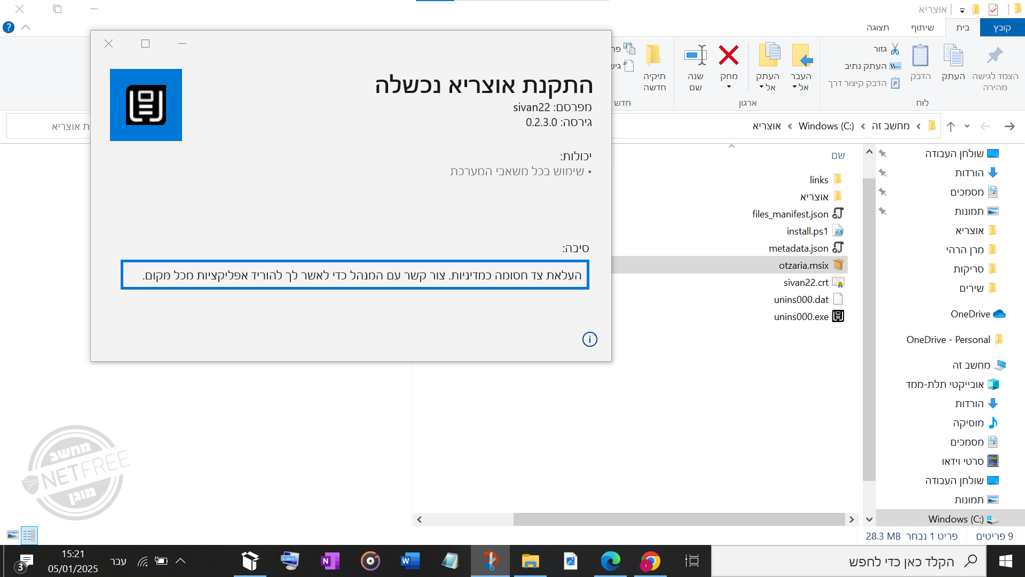Click the Paste (הדבק) clipboard icon
Image resolution: width=1025 pixels, height=577 pixels.
tap(920, 56)
